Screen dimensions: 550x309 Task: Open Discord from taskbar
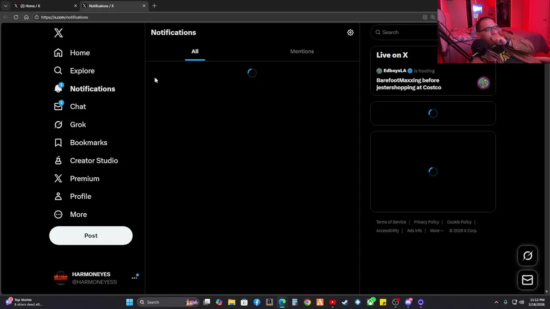(x=408, y=302)
